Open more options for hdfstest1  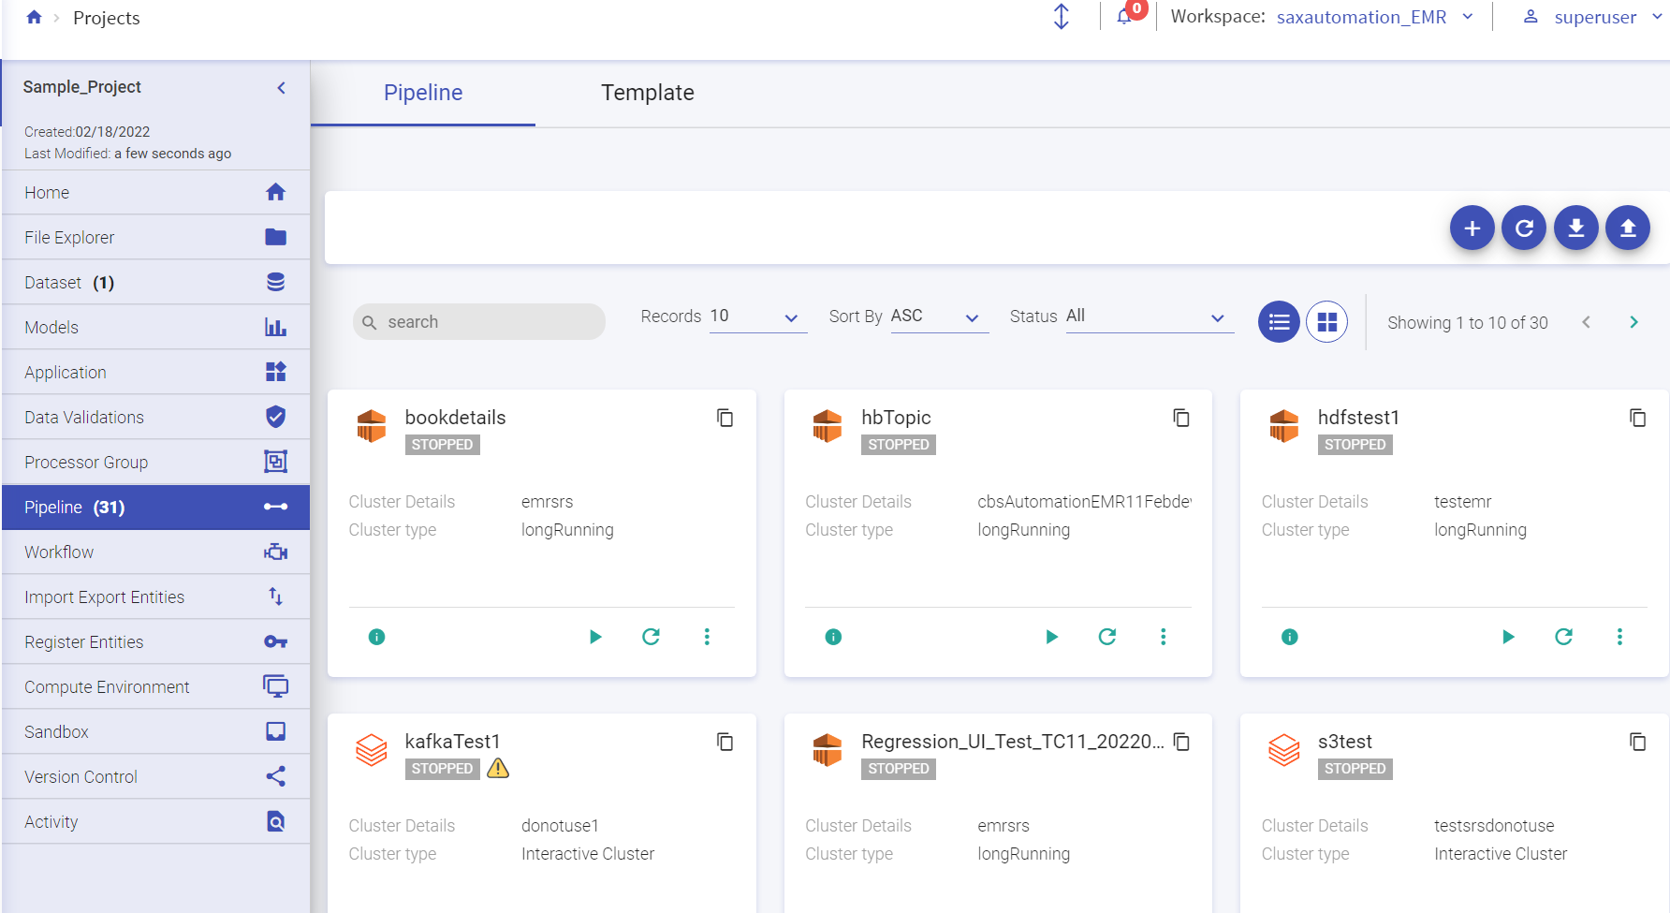pos(1619,637)
